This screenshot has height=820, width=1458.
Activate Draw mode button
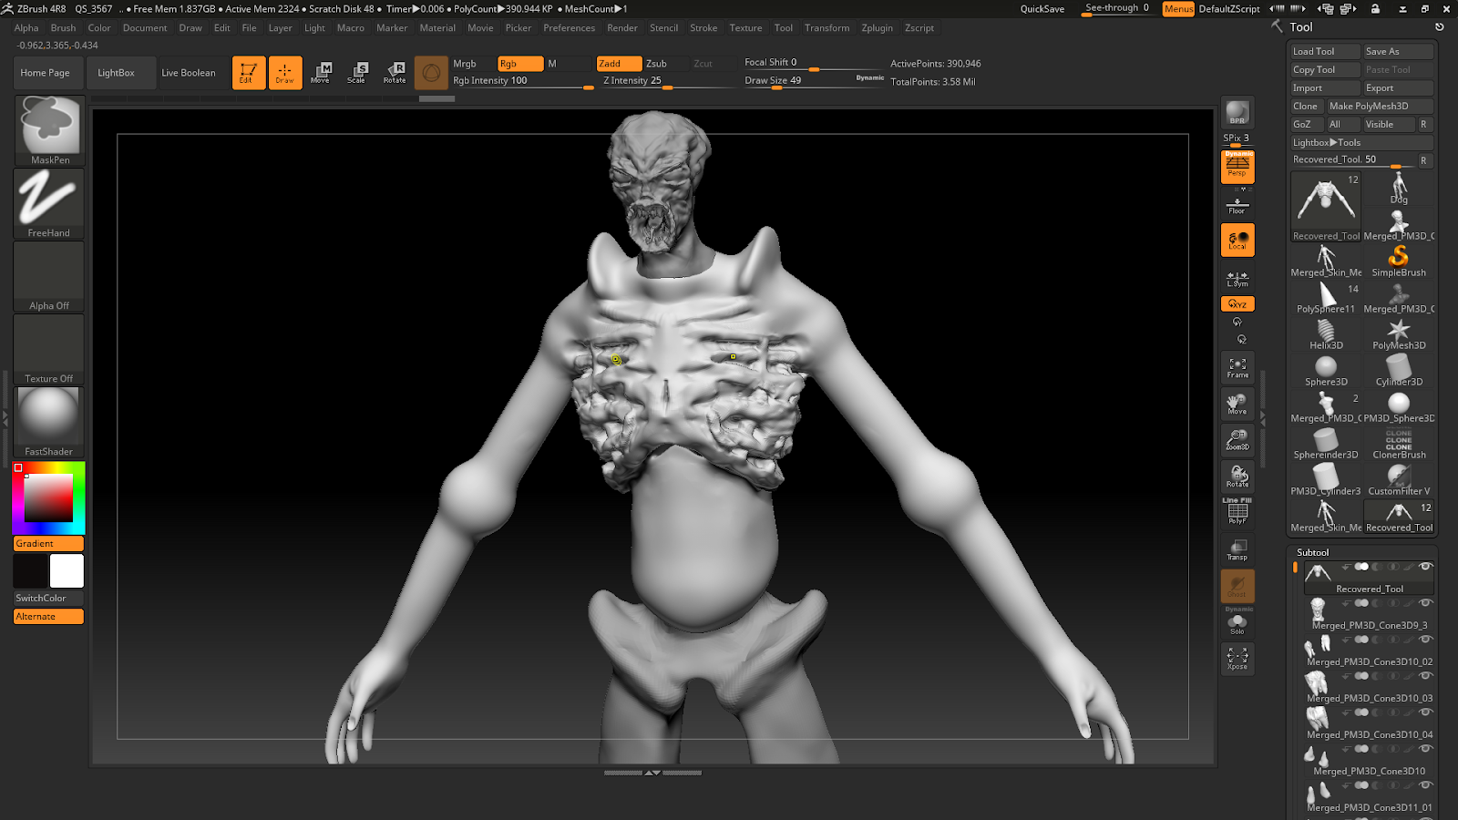(284, 73)
